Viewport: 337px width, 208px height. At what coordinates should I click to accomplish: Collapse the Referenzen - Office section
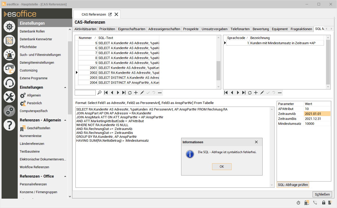click(65, 176)
